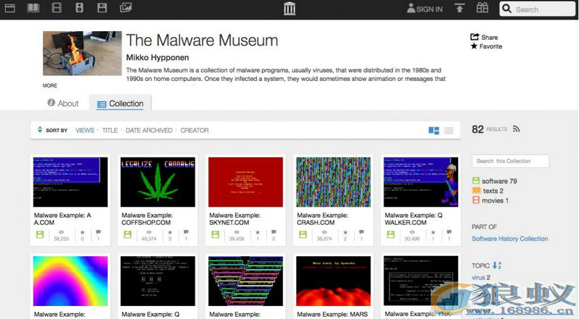The height and width of the screenshot is (319, 579).
Task: Open the Texts section book icon
Action: tap(33, 9)
